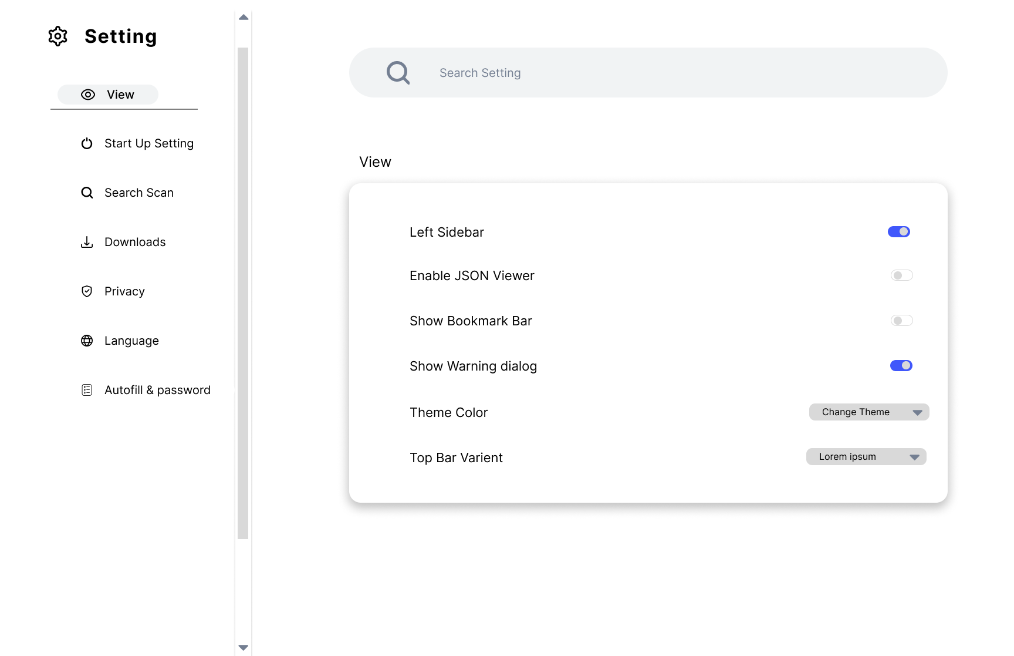Turn on Show Bookmark Bar
Viewport: 1014px width, 656px height.
tap(901, 320)
